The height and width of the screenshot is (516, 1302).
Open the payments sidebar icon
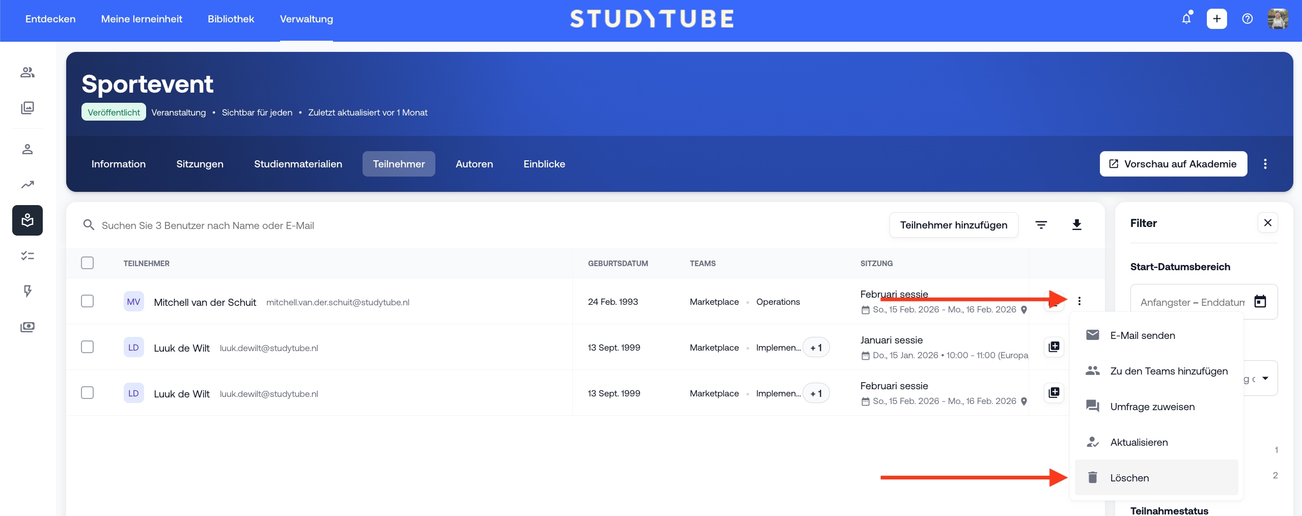27,327
